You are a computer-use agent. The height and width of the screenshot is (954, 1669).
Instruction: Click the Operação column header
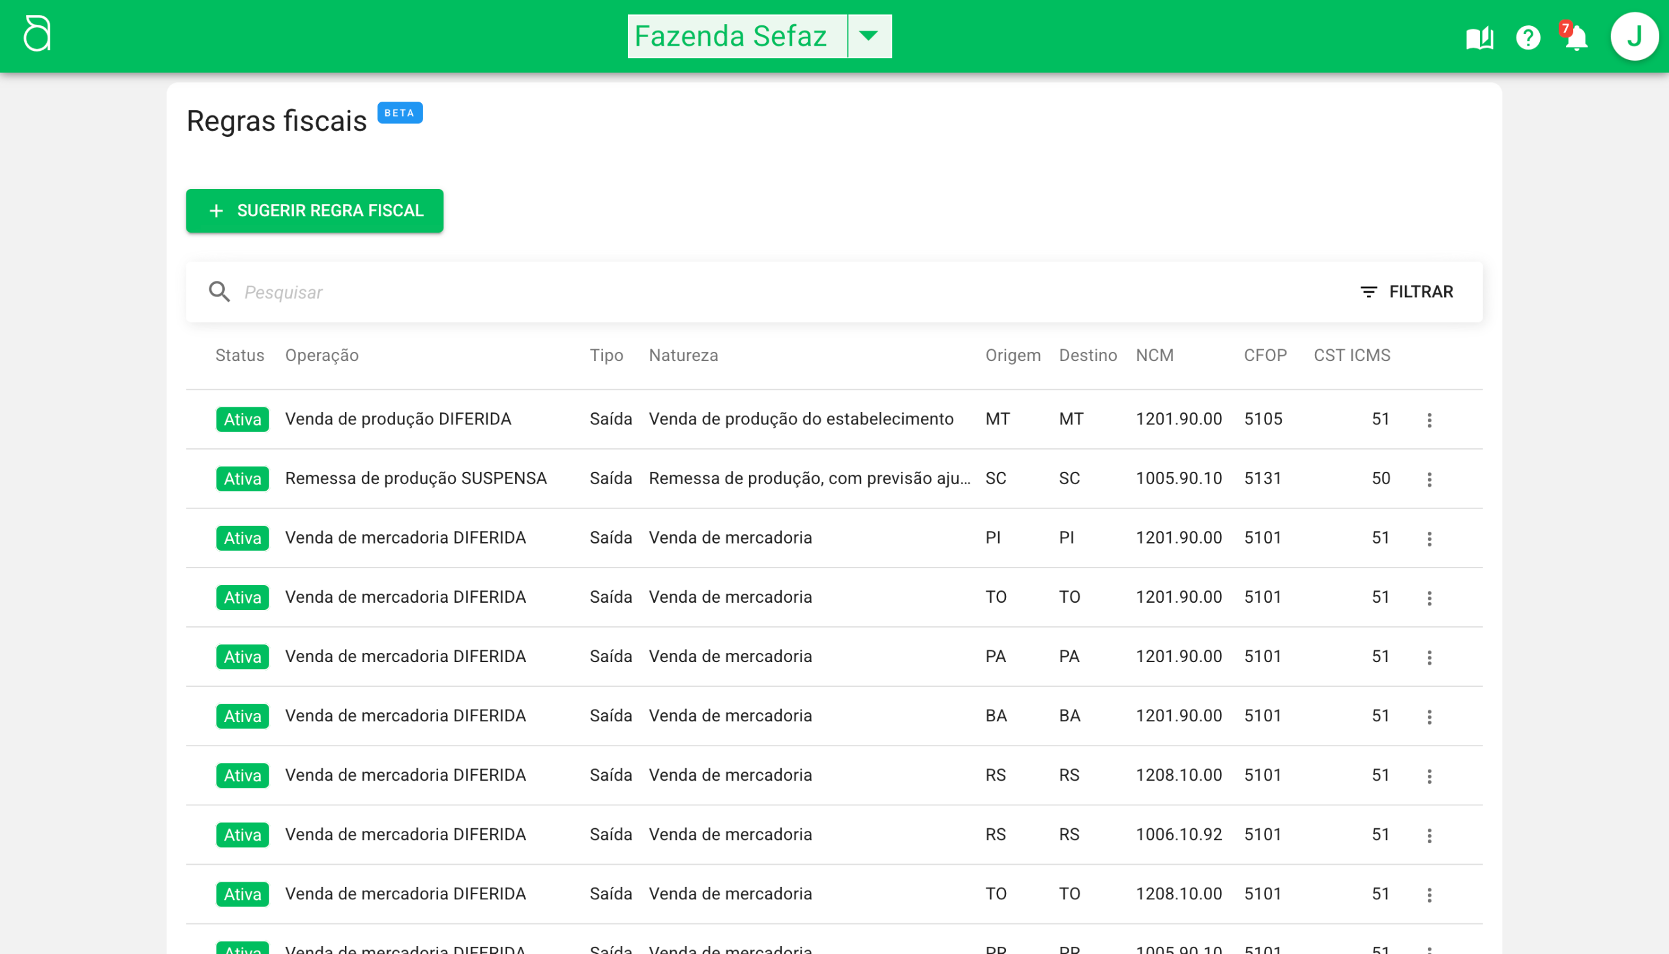tap(321, 355)
